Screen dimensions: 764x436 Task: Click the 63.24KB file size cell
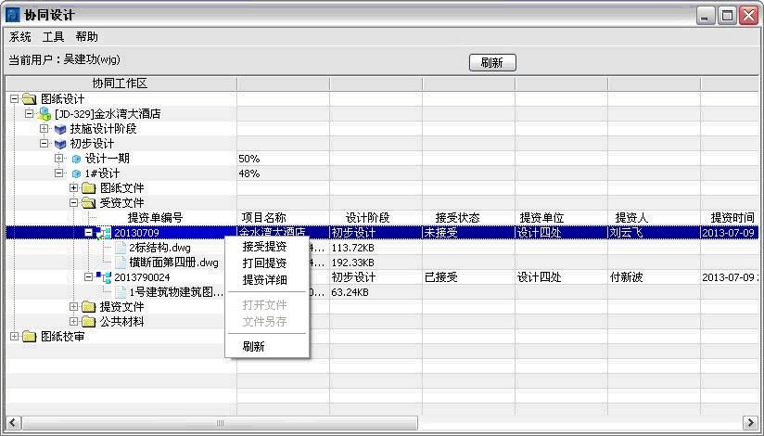[350, 292]
